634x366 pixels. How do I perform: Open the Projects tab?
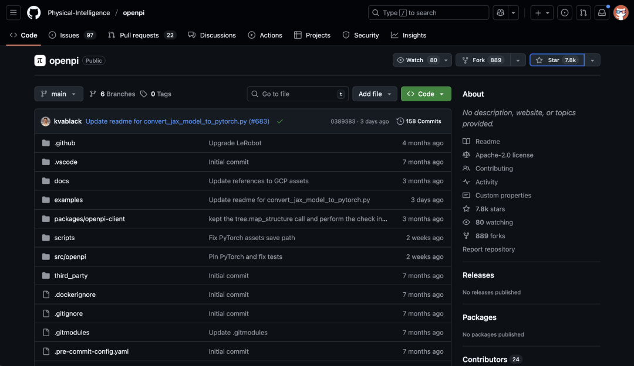coord(312,36)
